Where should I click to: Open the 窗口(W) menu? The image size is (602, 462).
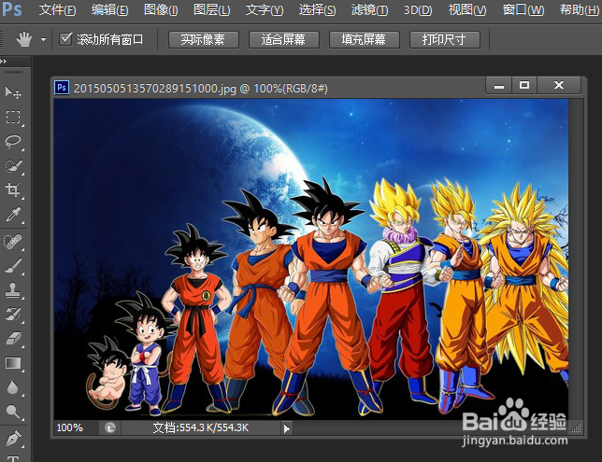click(523, 9)
